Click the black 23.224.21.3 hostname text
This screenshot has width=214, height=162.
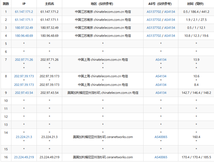[49, 137]
